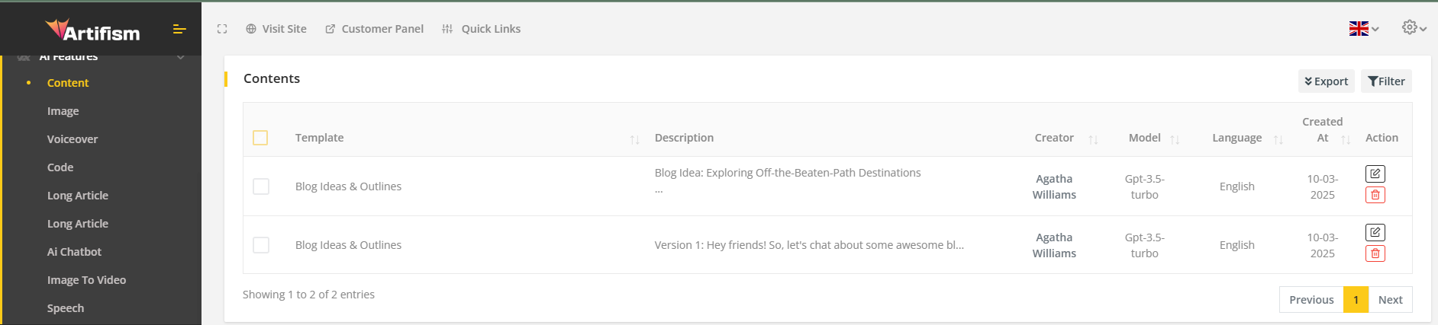Select Ai Chatbot from sidebar menu
Screen dimensions: 1438x325
(x=74, y=252)
